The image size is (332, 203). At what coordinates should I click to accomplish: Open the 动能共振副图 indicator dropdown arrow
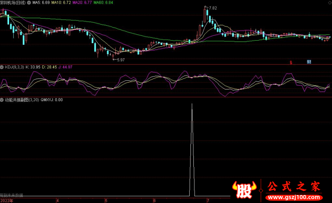click(2, 100)
